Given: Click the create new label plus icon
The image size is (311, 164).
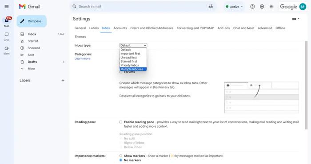Looking at the screenshot, I should point(63,80).
